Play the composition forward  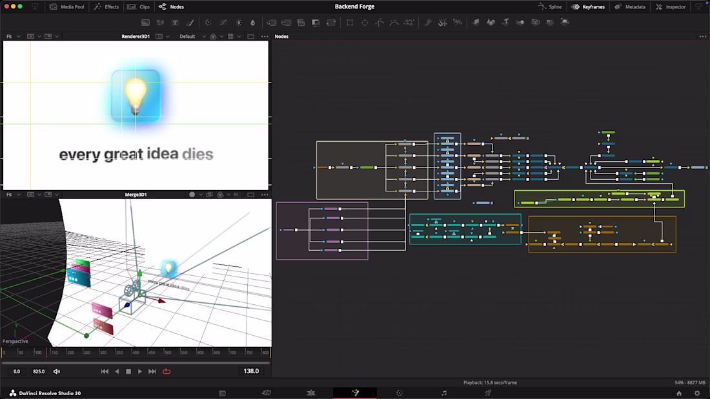pyautogui.click(x=140, y=371)
